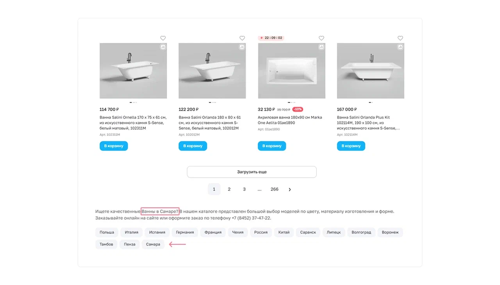Add Salini Orlanda 180 x 80 to favorites
500x285 pixels.
click(242, 38)
